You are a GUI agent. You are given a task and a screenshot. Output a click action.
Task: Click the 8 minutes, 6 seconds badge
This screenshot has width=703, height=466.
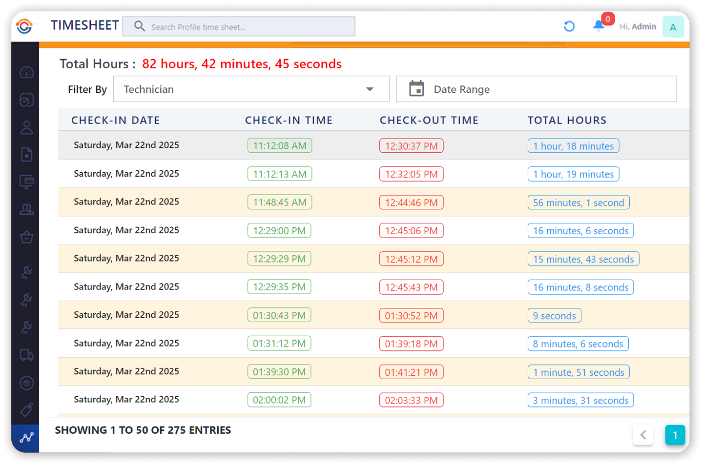[x=578, y=344]
